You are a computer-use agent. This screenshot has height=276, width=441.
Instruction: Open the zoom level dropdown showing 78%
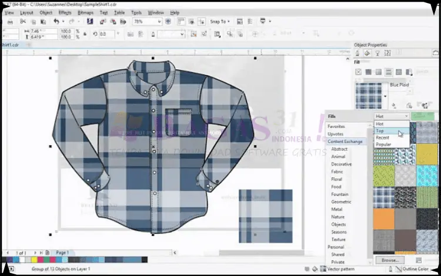159,22
